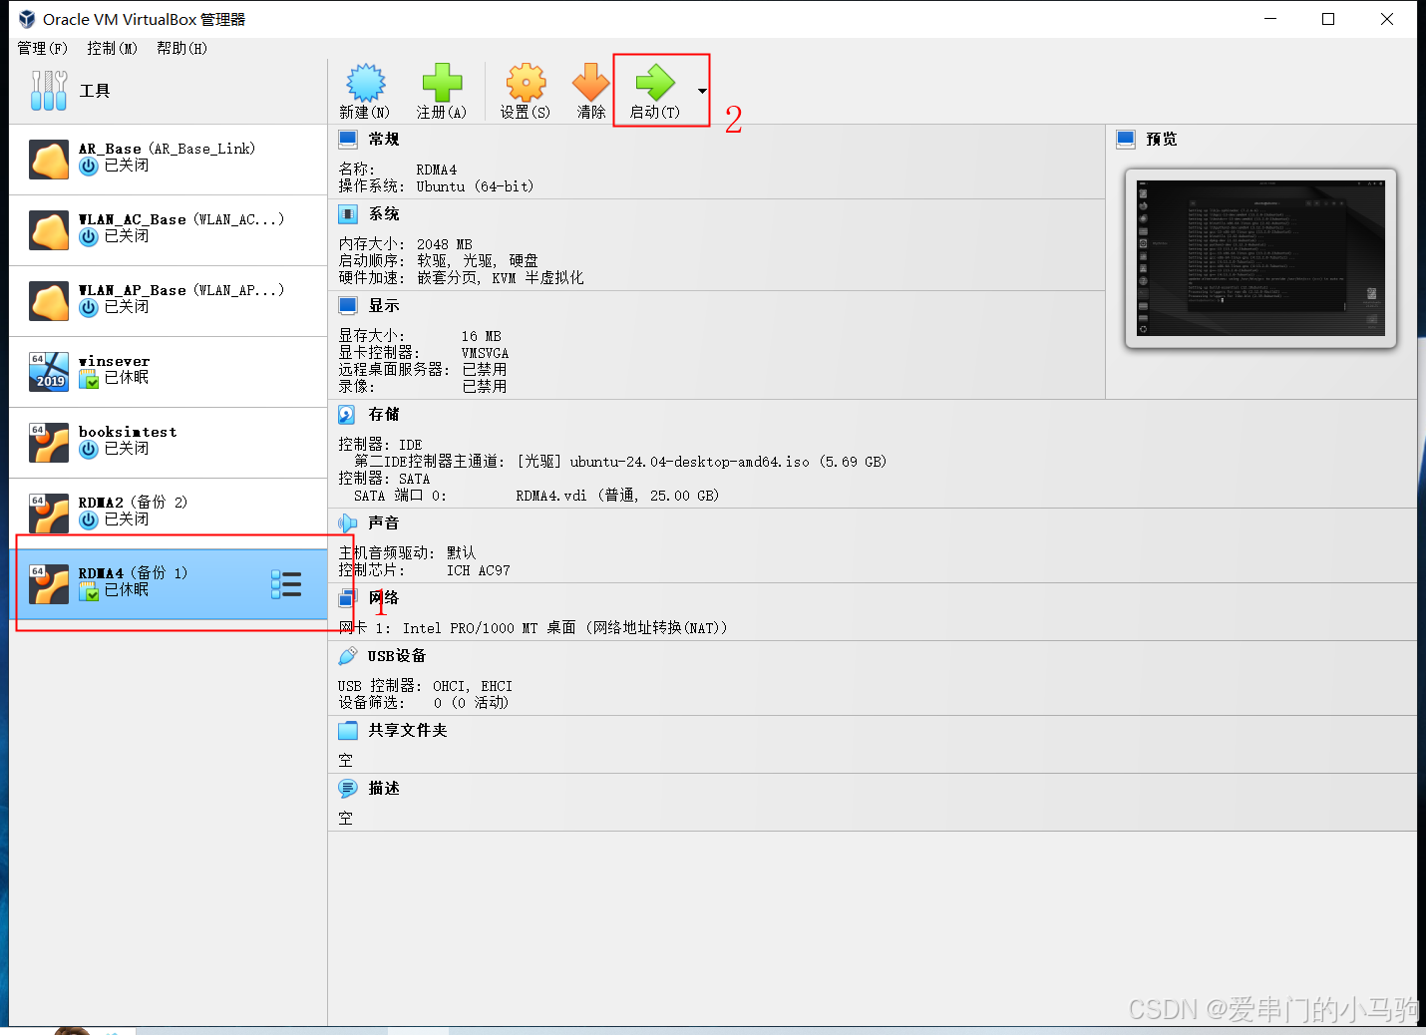Open VM Settings (设置) gear icon
The height and width of the screenshot is (1035, 1426).
[x=526, y=83]
